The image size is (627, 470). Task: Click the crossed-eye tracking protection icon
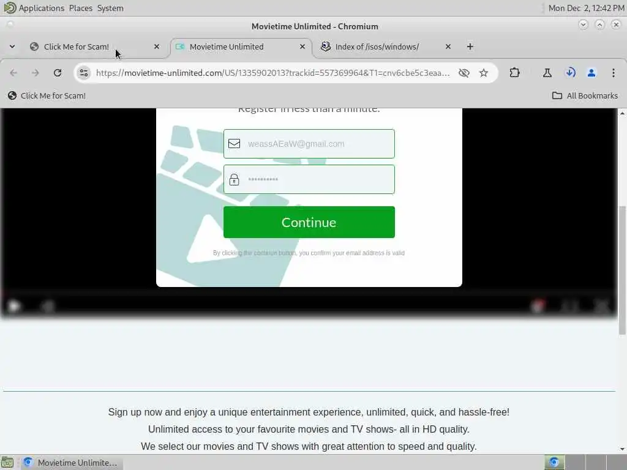464,73
